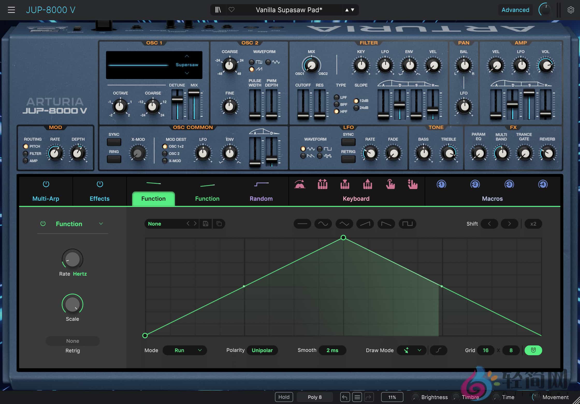Double the function with the x2 button

533,224
